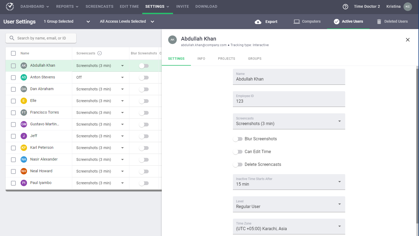
Task: Tick the select-all checkbox in Name header
Action: pos(13,53)
